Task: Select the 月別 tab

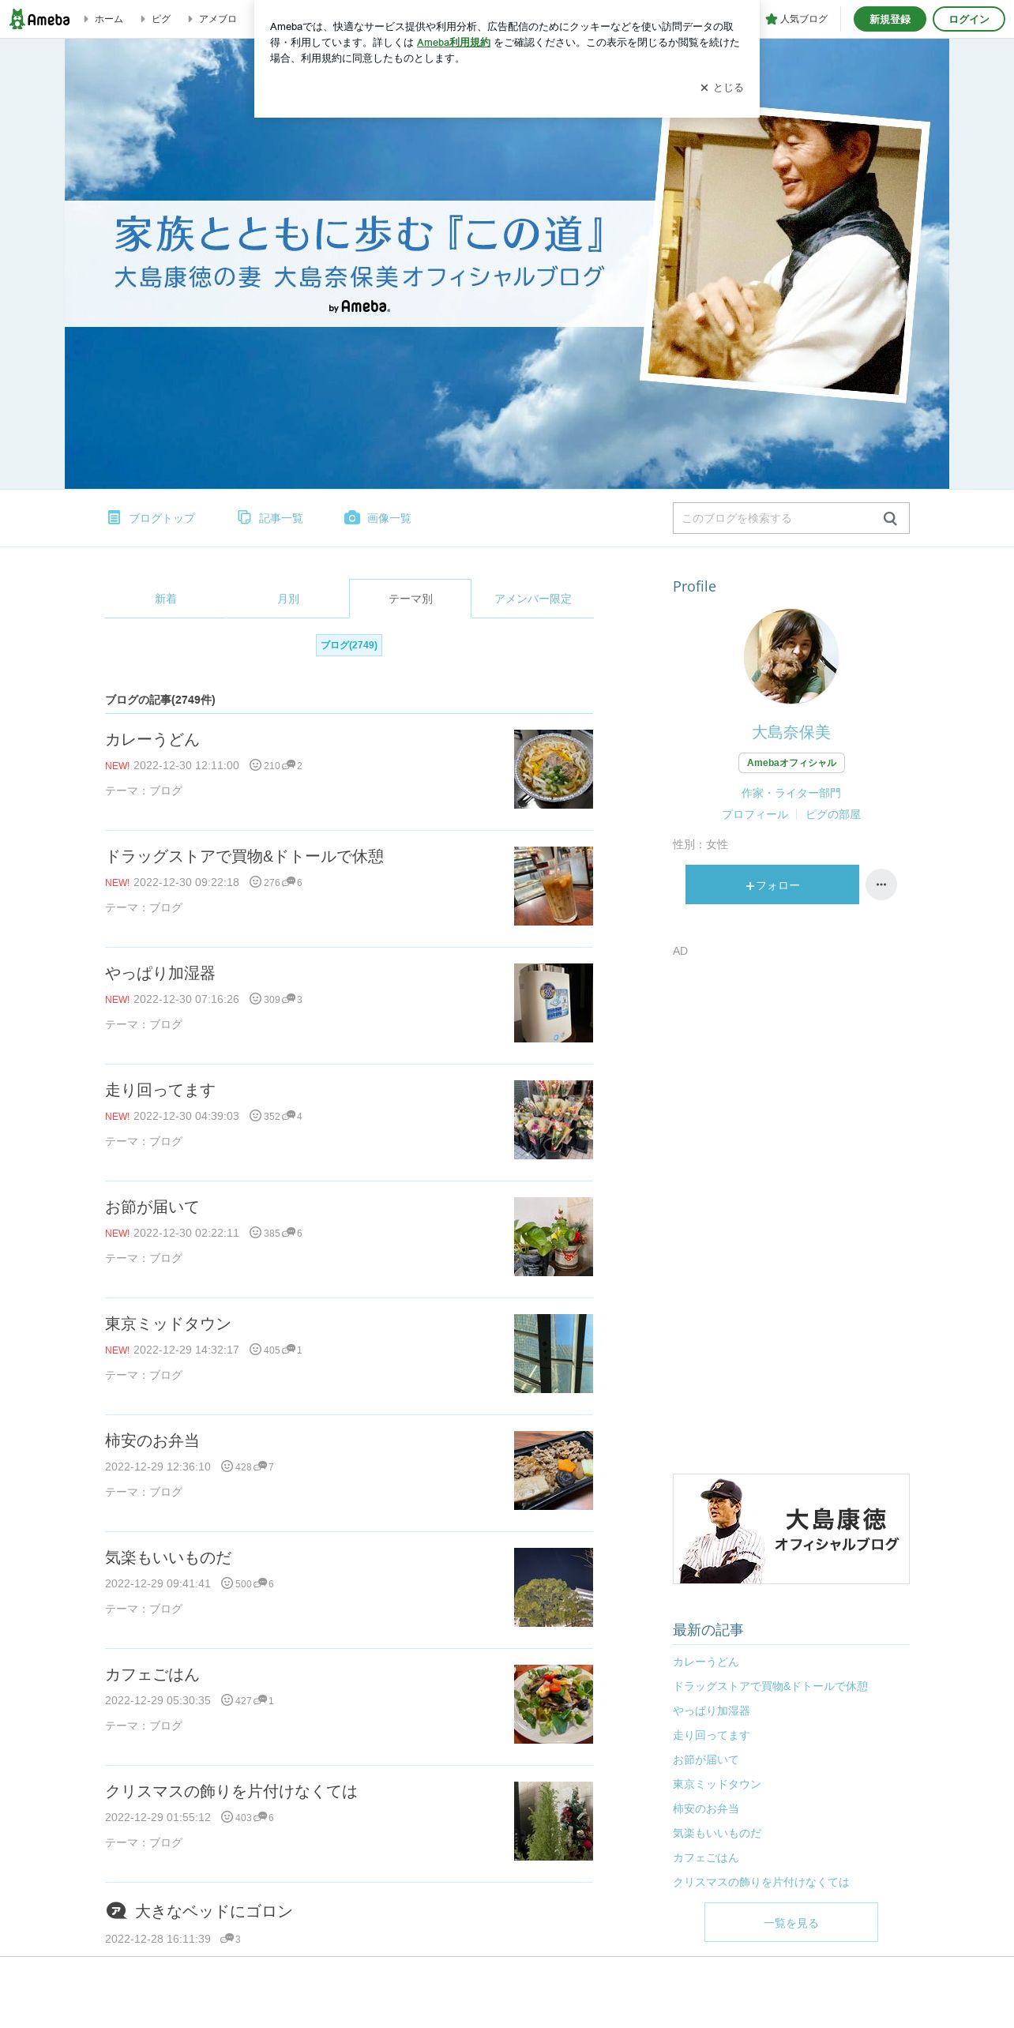Action: [x=288, y=599]
